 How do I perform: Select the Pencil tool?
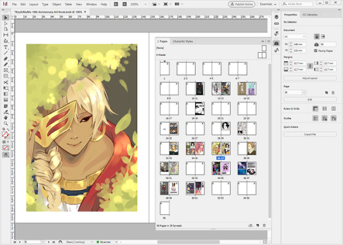tap(6, 64)
